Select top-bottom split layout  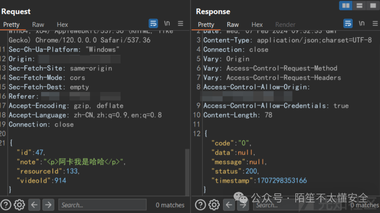coord(360,5)
